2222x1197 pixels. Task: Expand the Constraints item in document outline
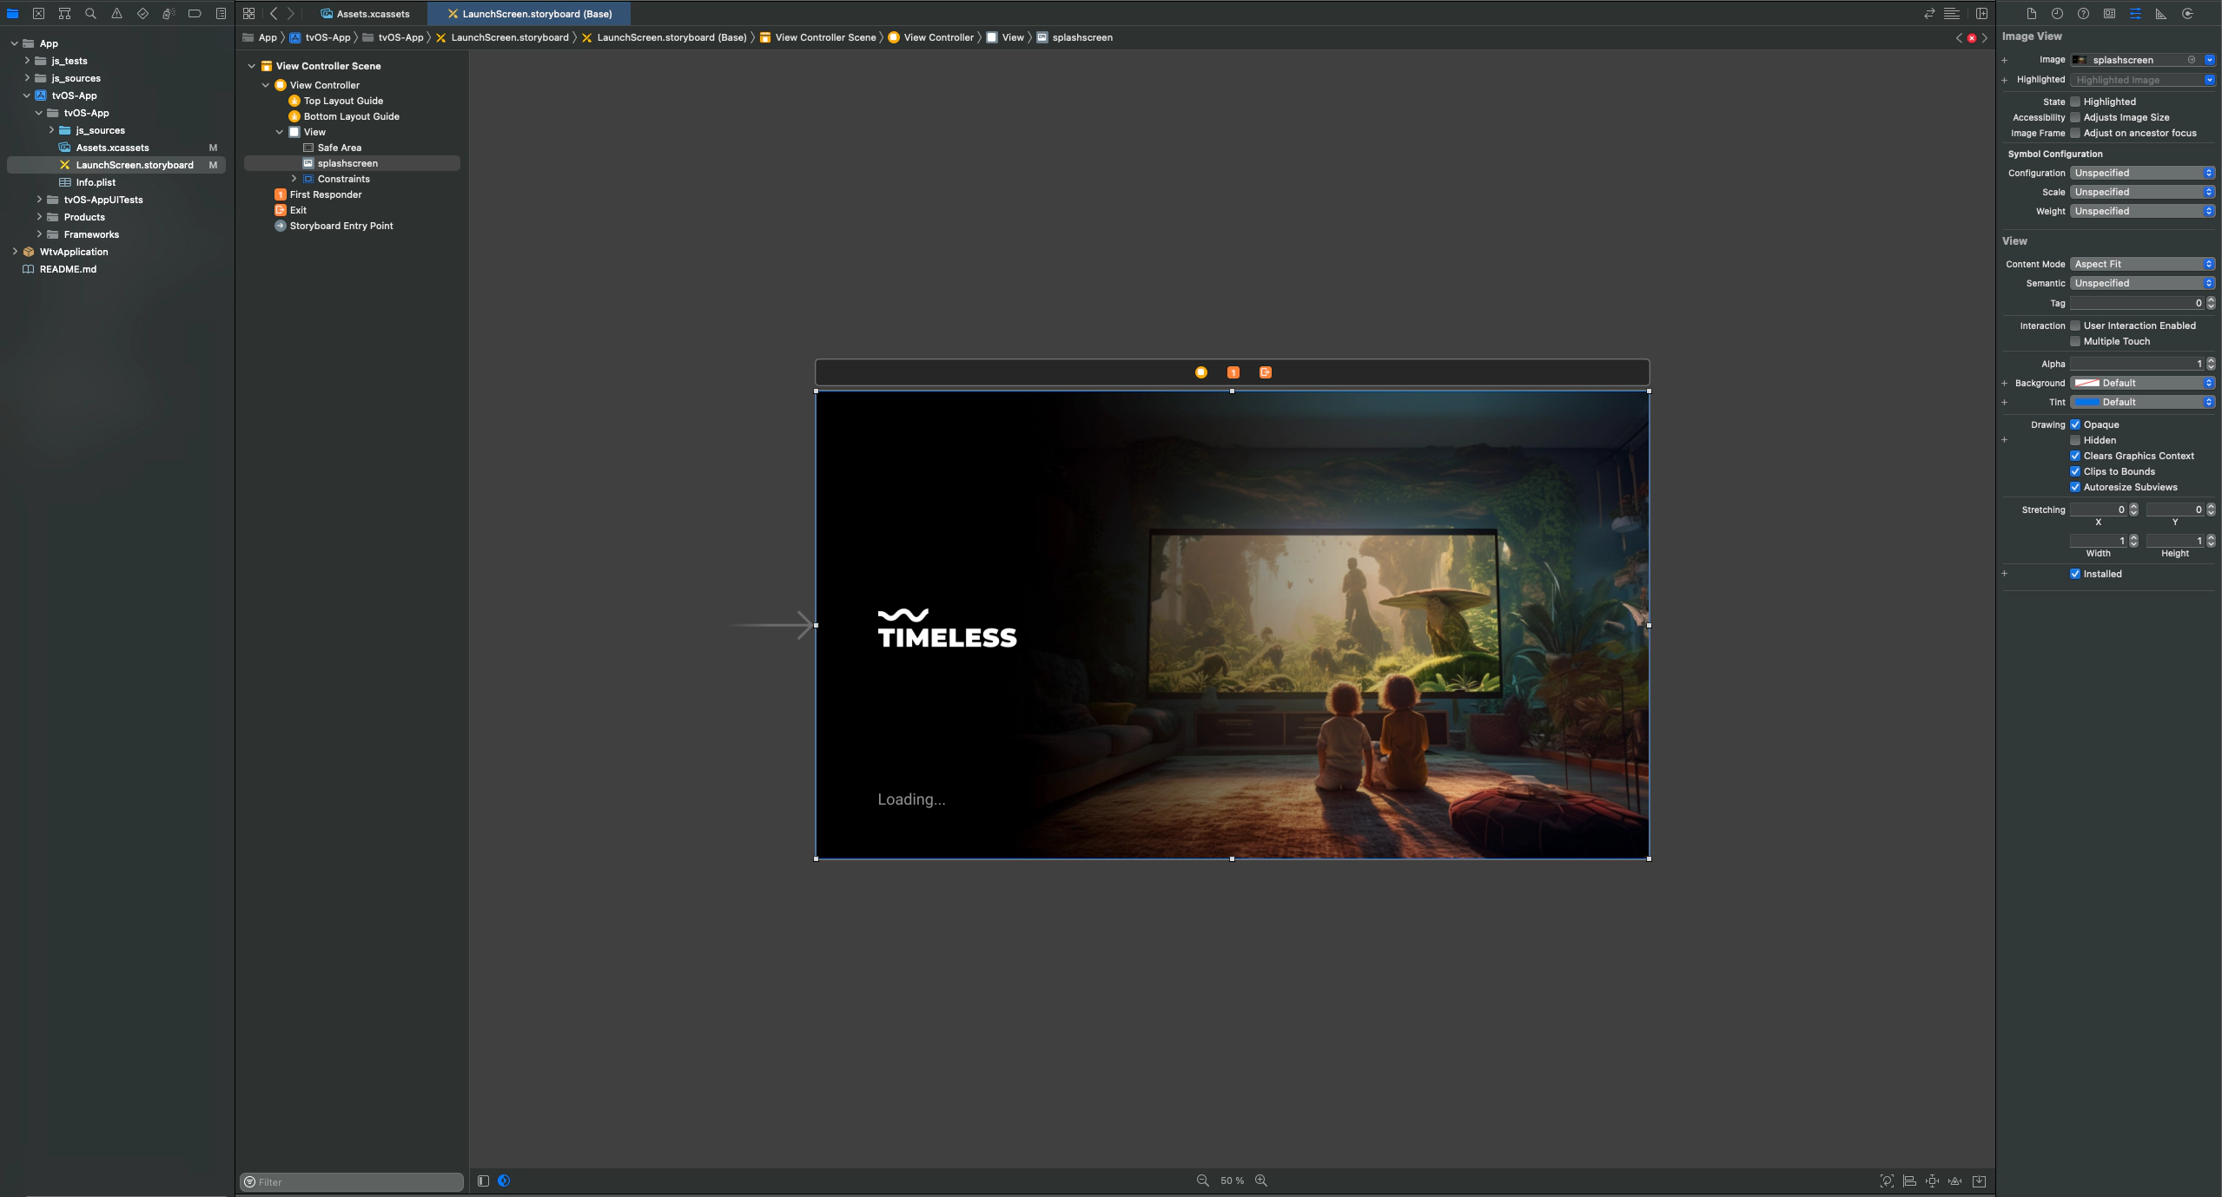coord(294,178)
